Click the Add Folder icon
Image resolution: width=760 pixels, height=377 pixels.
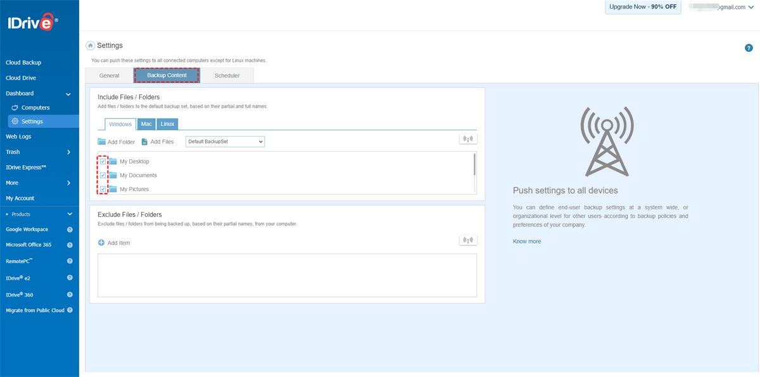coord(101,142)
